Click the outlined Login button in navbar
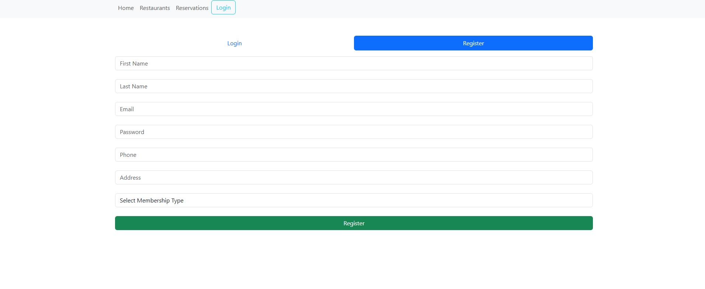Image resolution: width=705 pixels, height=289 pixels. click(223, 7)
